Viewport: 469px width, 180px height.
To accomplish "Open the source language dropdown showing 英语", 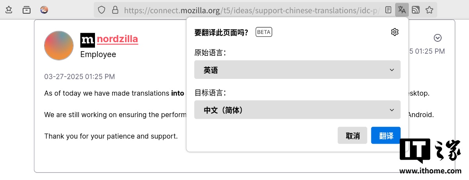I will pyautogui.click(x=297, y=70).
